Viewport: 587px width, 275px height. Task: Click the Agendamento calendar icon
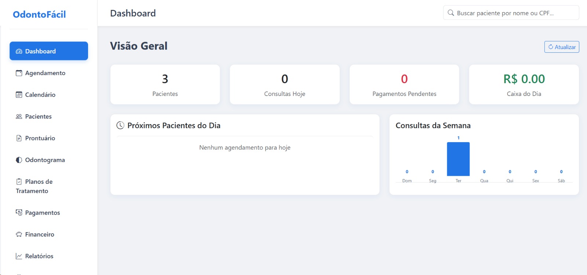click(19, 73)
